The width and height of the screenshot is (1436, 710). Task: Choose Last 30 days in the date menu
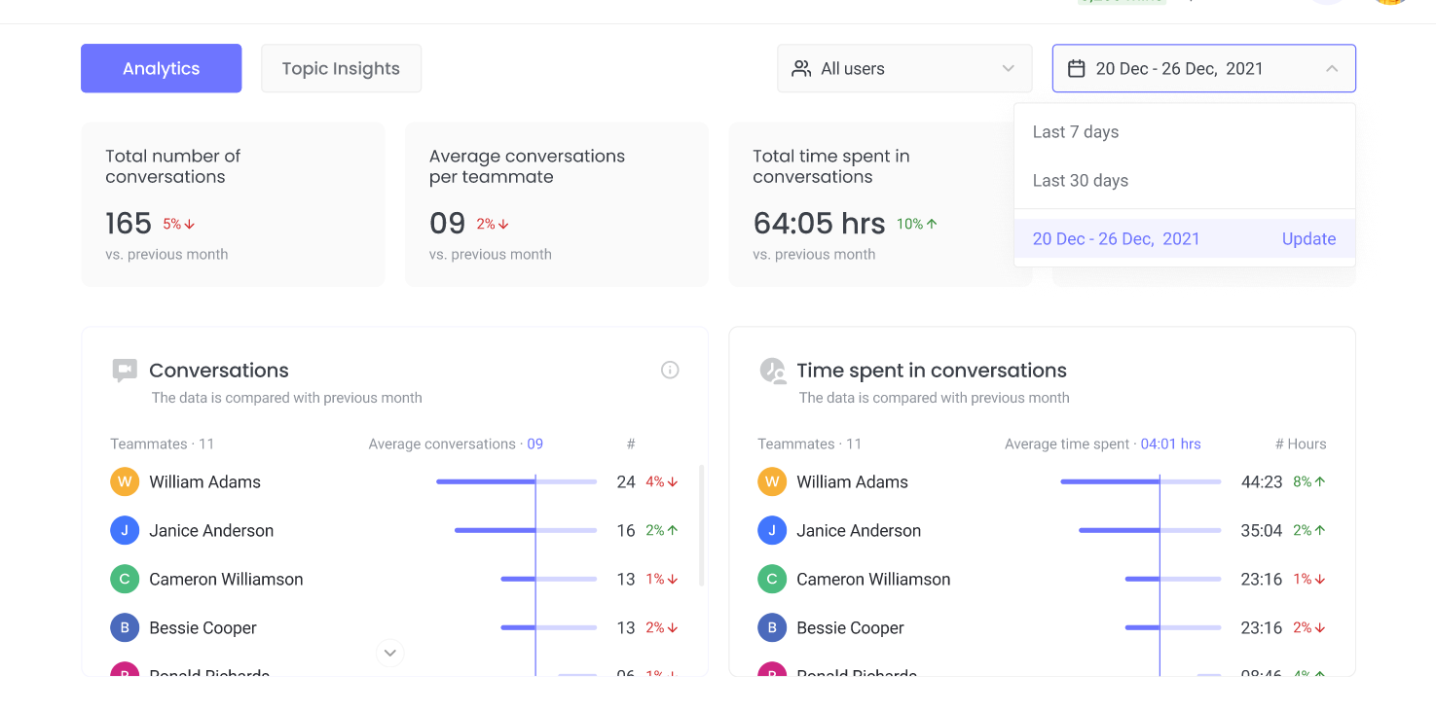tap(1081, 180)
